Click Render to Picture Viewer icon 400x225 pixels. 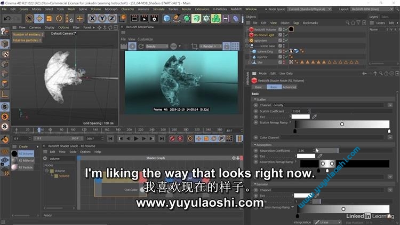pyautogui.click(x=144, y=18)
